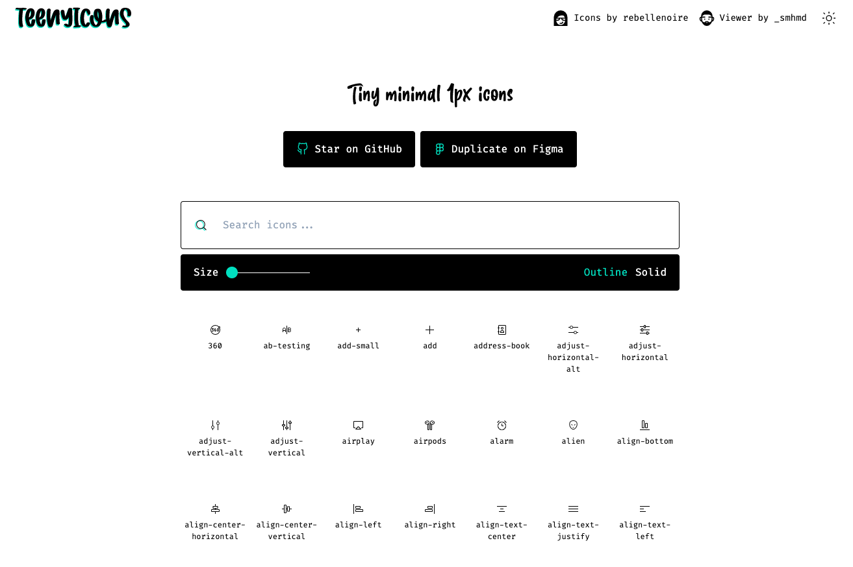Click the align-bottom icon
The width and height of the screenshot is (853, 567).
pyautogui.click(x=644, y=426)
